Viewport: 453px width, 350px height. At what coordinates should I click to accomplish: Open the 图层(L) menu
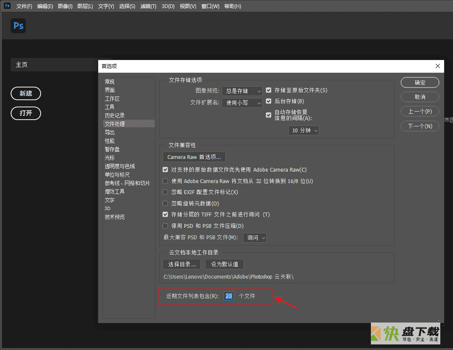click(85, 6)
